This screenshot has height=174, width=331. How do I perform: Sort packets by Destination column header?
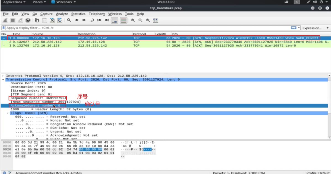pyautogui.click(x=105, y=34)
